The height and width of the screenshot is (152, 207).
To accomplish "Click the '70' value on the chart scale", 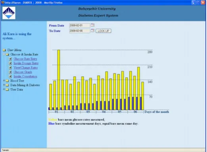I will [151, 97].
